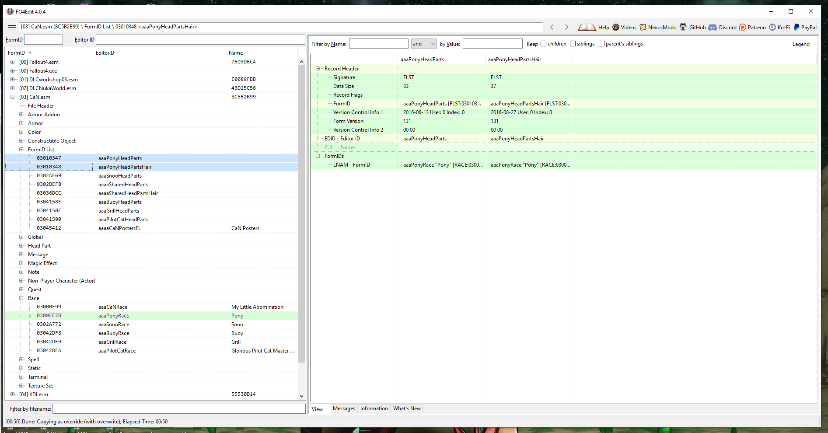Click the Legend button

(801, 44)
